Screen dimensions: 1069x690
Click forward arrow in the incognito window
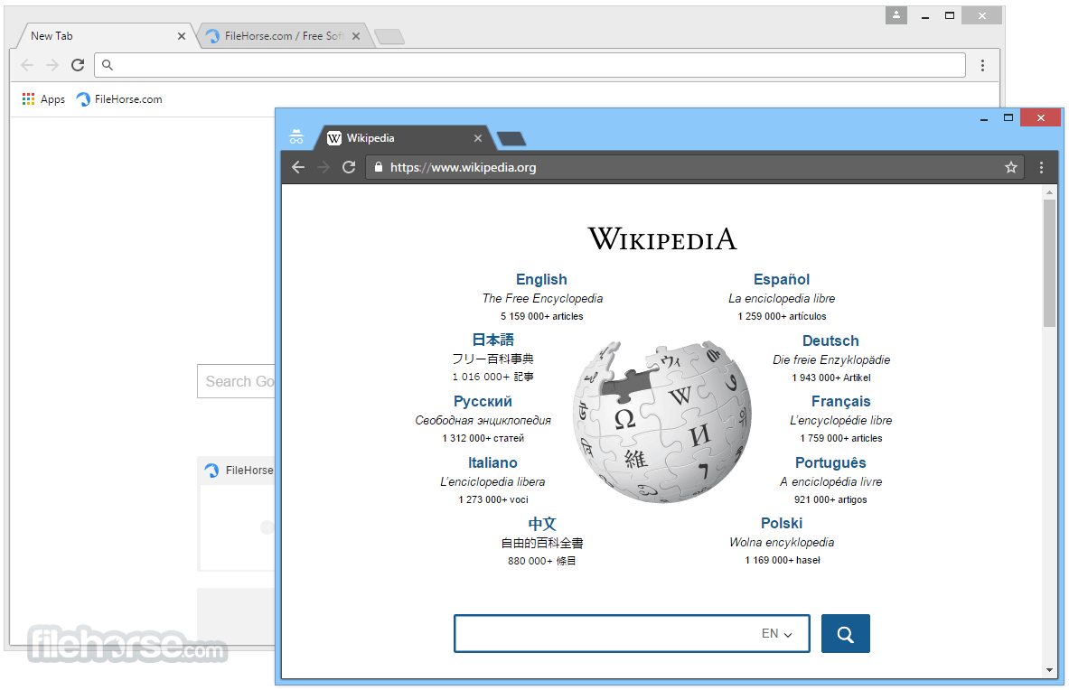(324, 168)
